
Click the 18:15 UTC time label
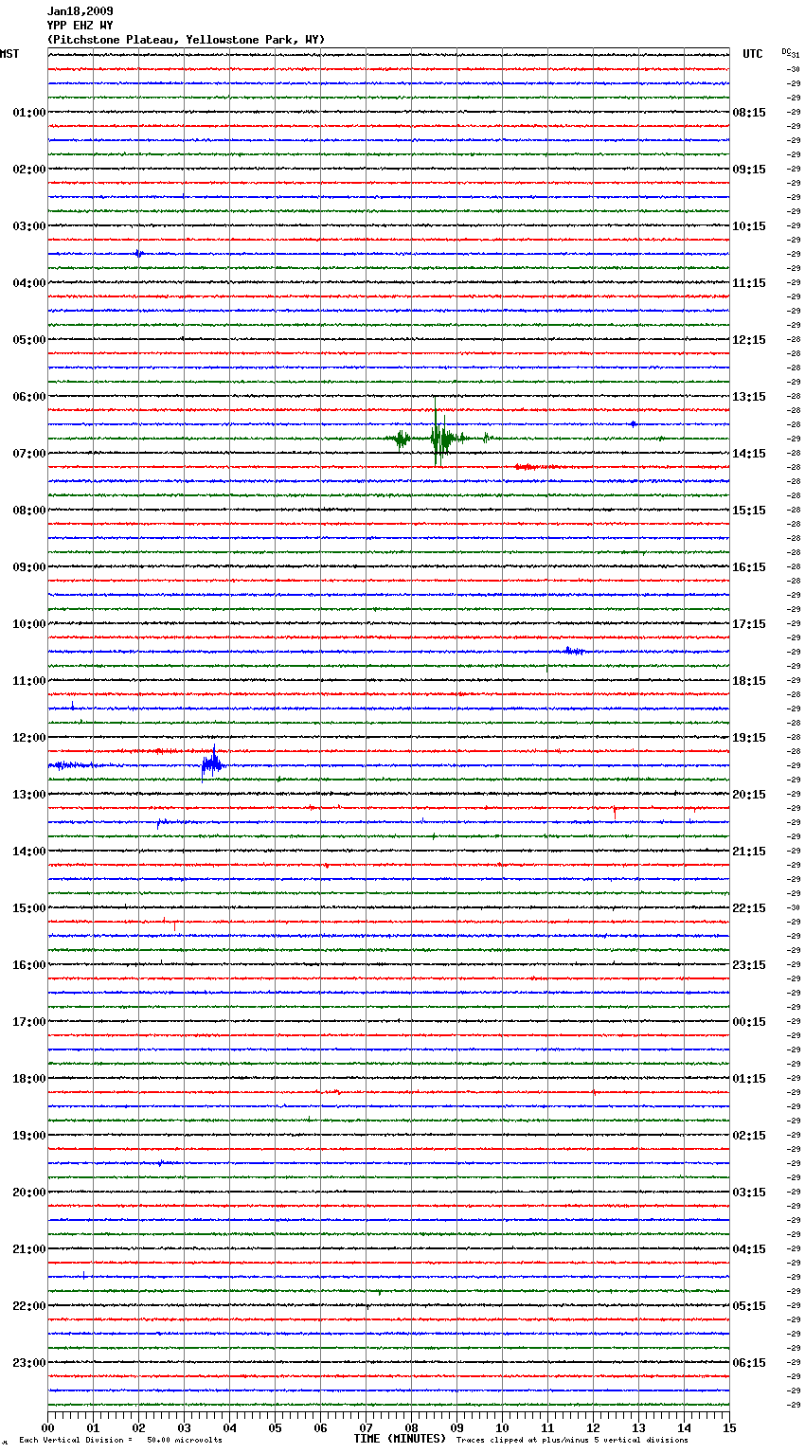749,681
